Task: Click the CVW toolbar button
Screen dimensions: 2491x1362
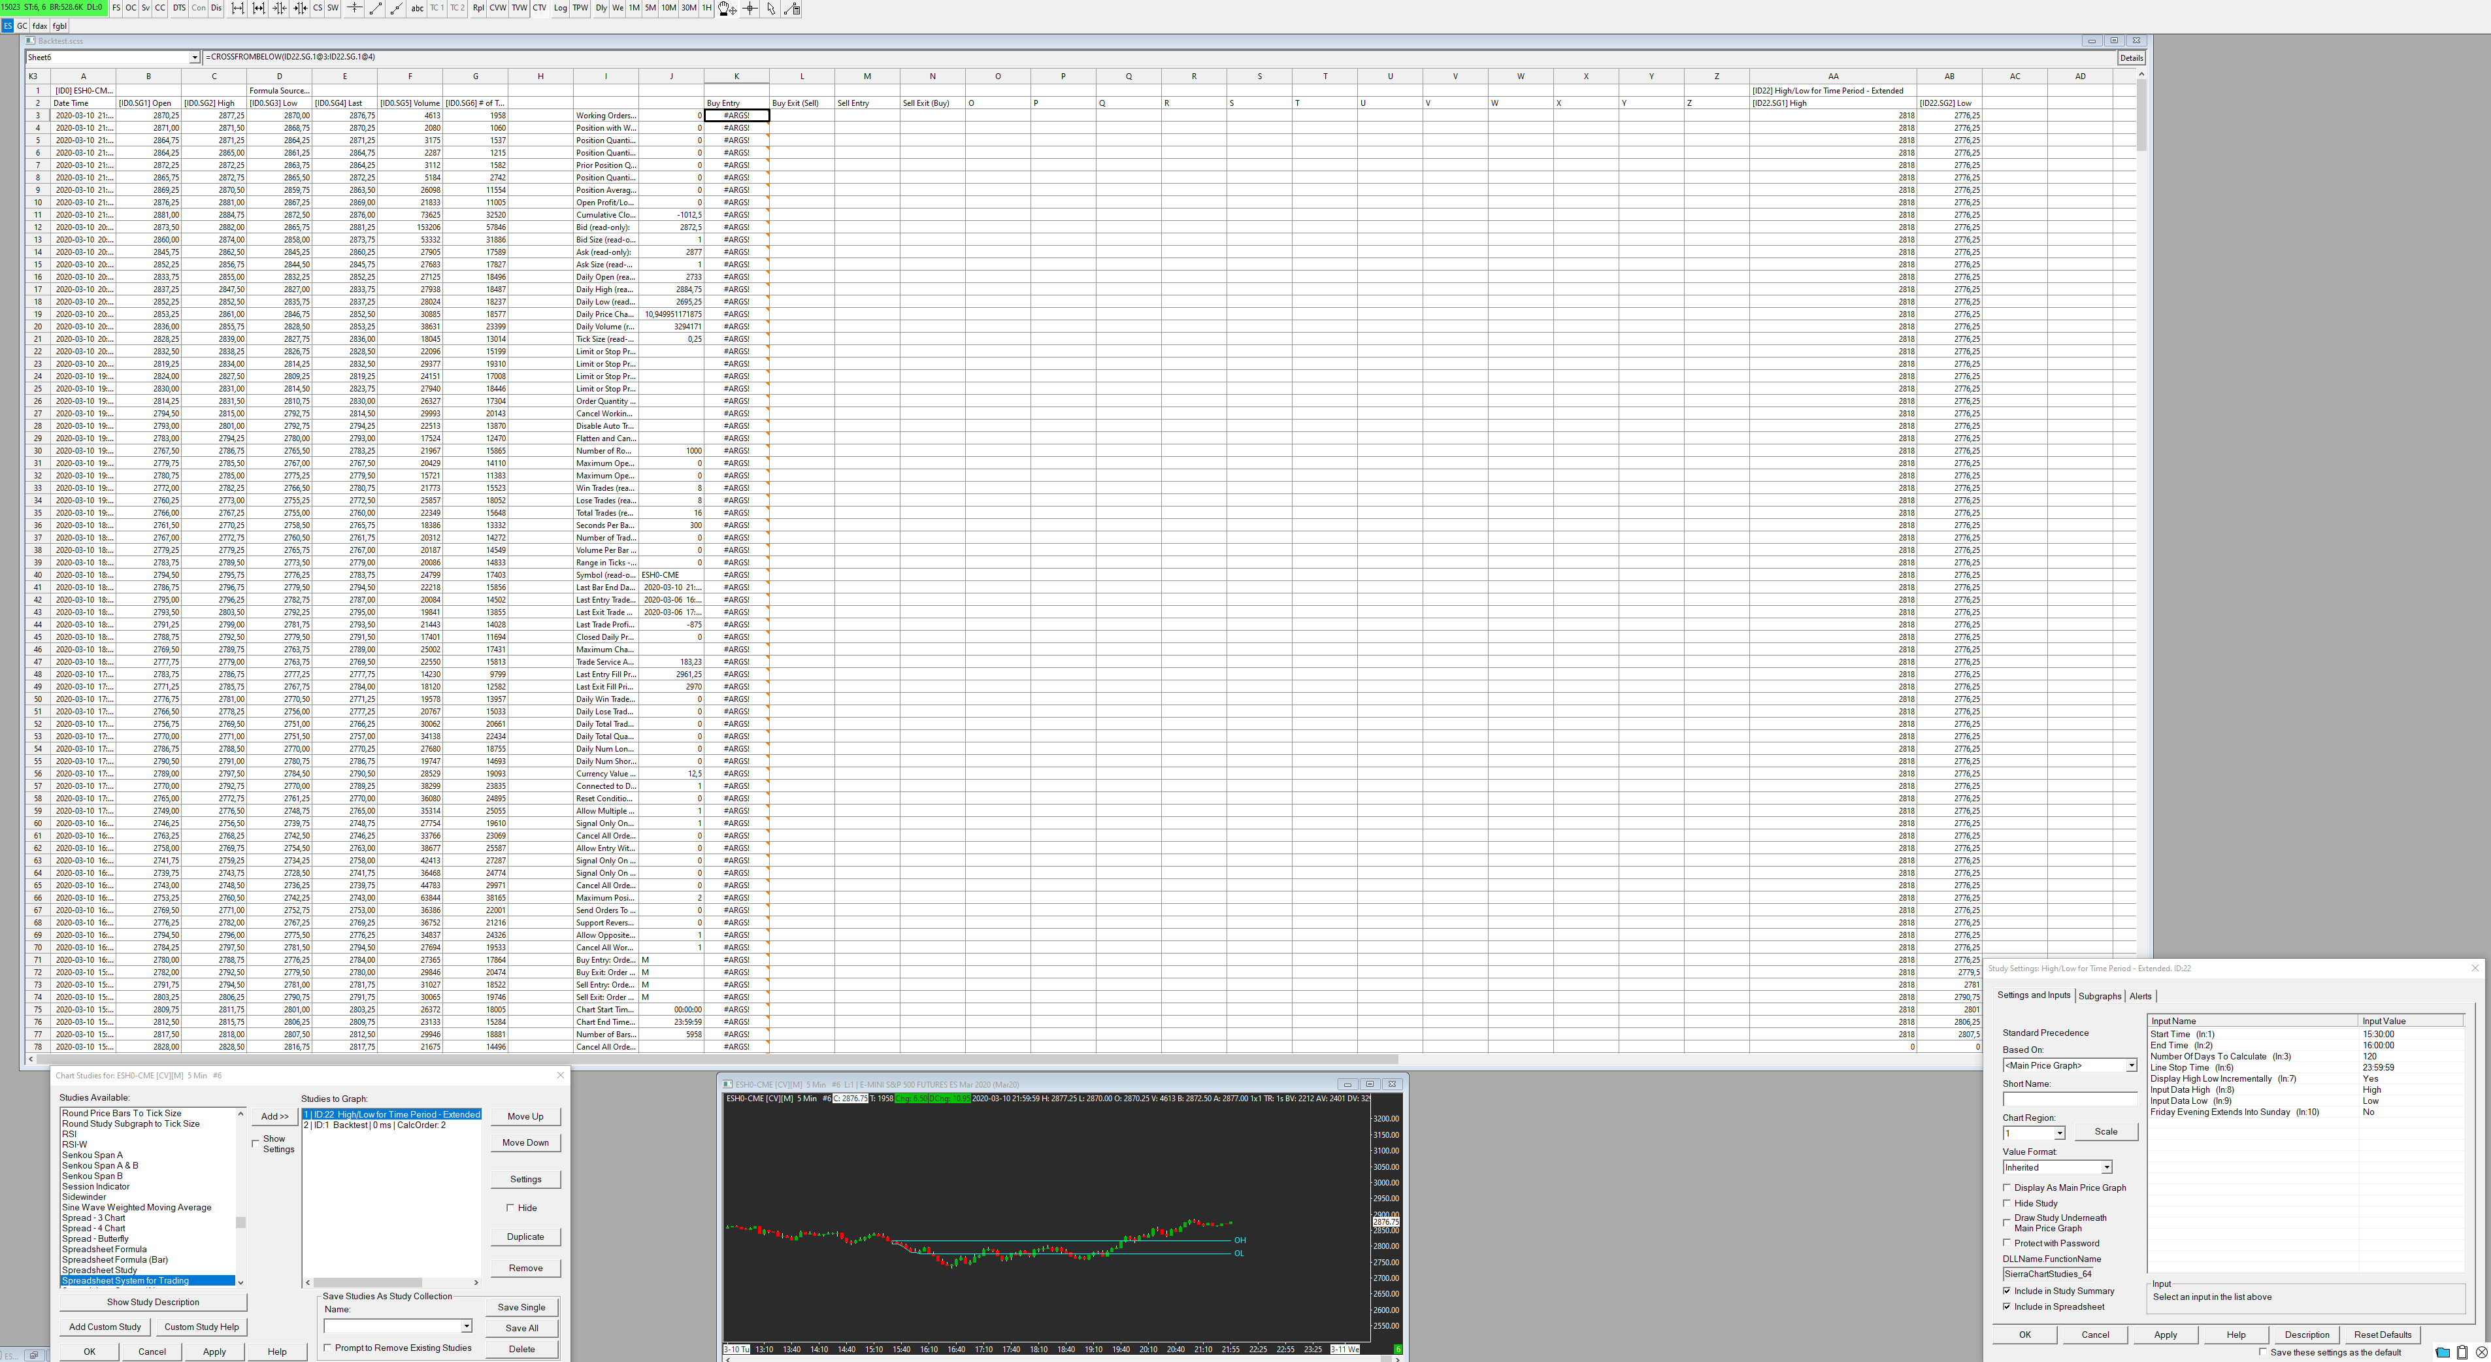Action: pos(498,8)
